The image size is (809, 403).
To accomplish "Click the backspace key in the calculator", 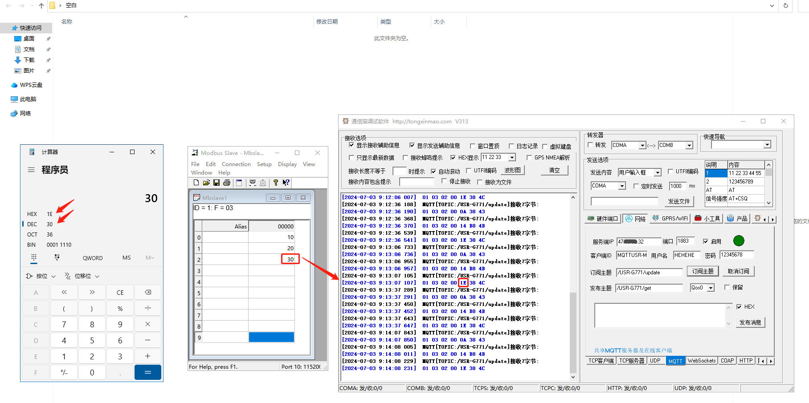I will point(148,293).
